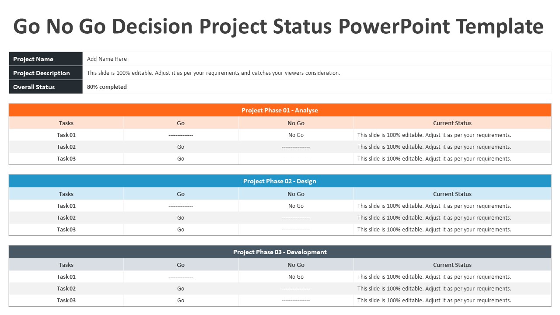
Task: Click the Project Name label cell
Action: tap(45, 59)
